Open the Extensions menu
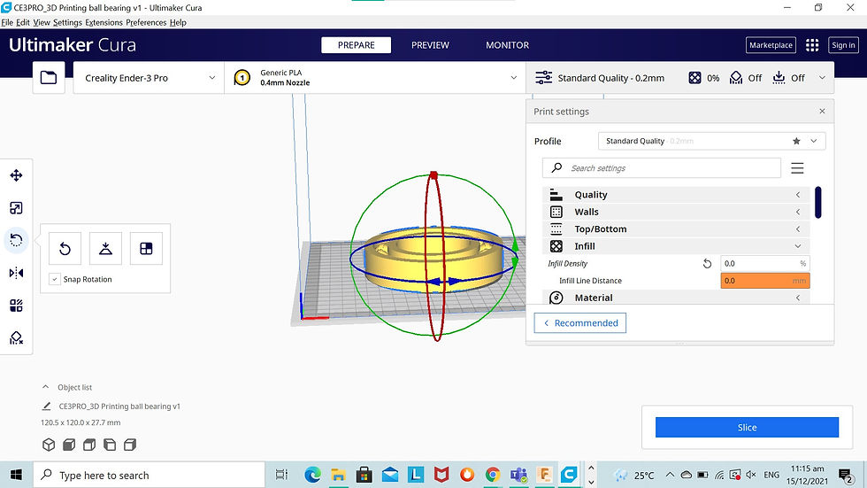This screenshot has width=867, height=488. click(x=104, y=23)
